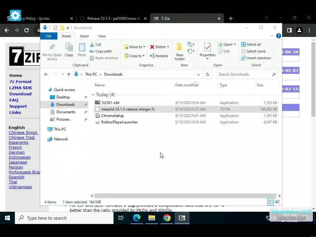Click Edit in the Open group

pos(224,51)
